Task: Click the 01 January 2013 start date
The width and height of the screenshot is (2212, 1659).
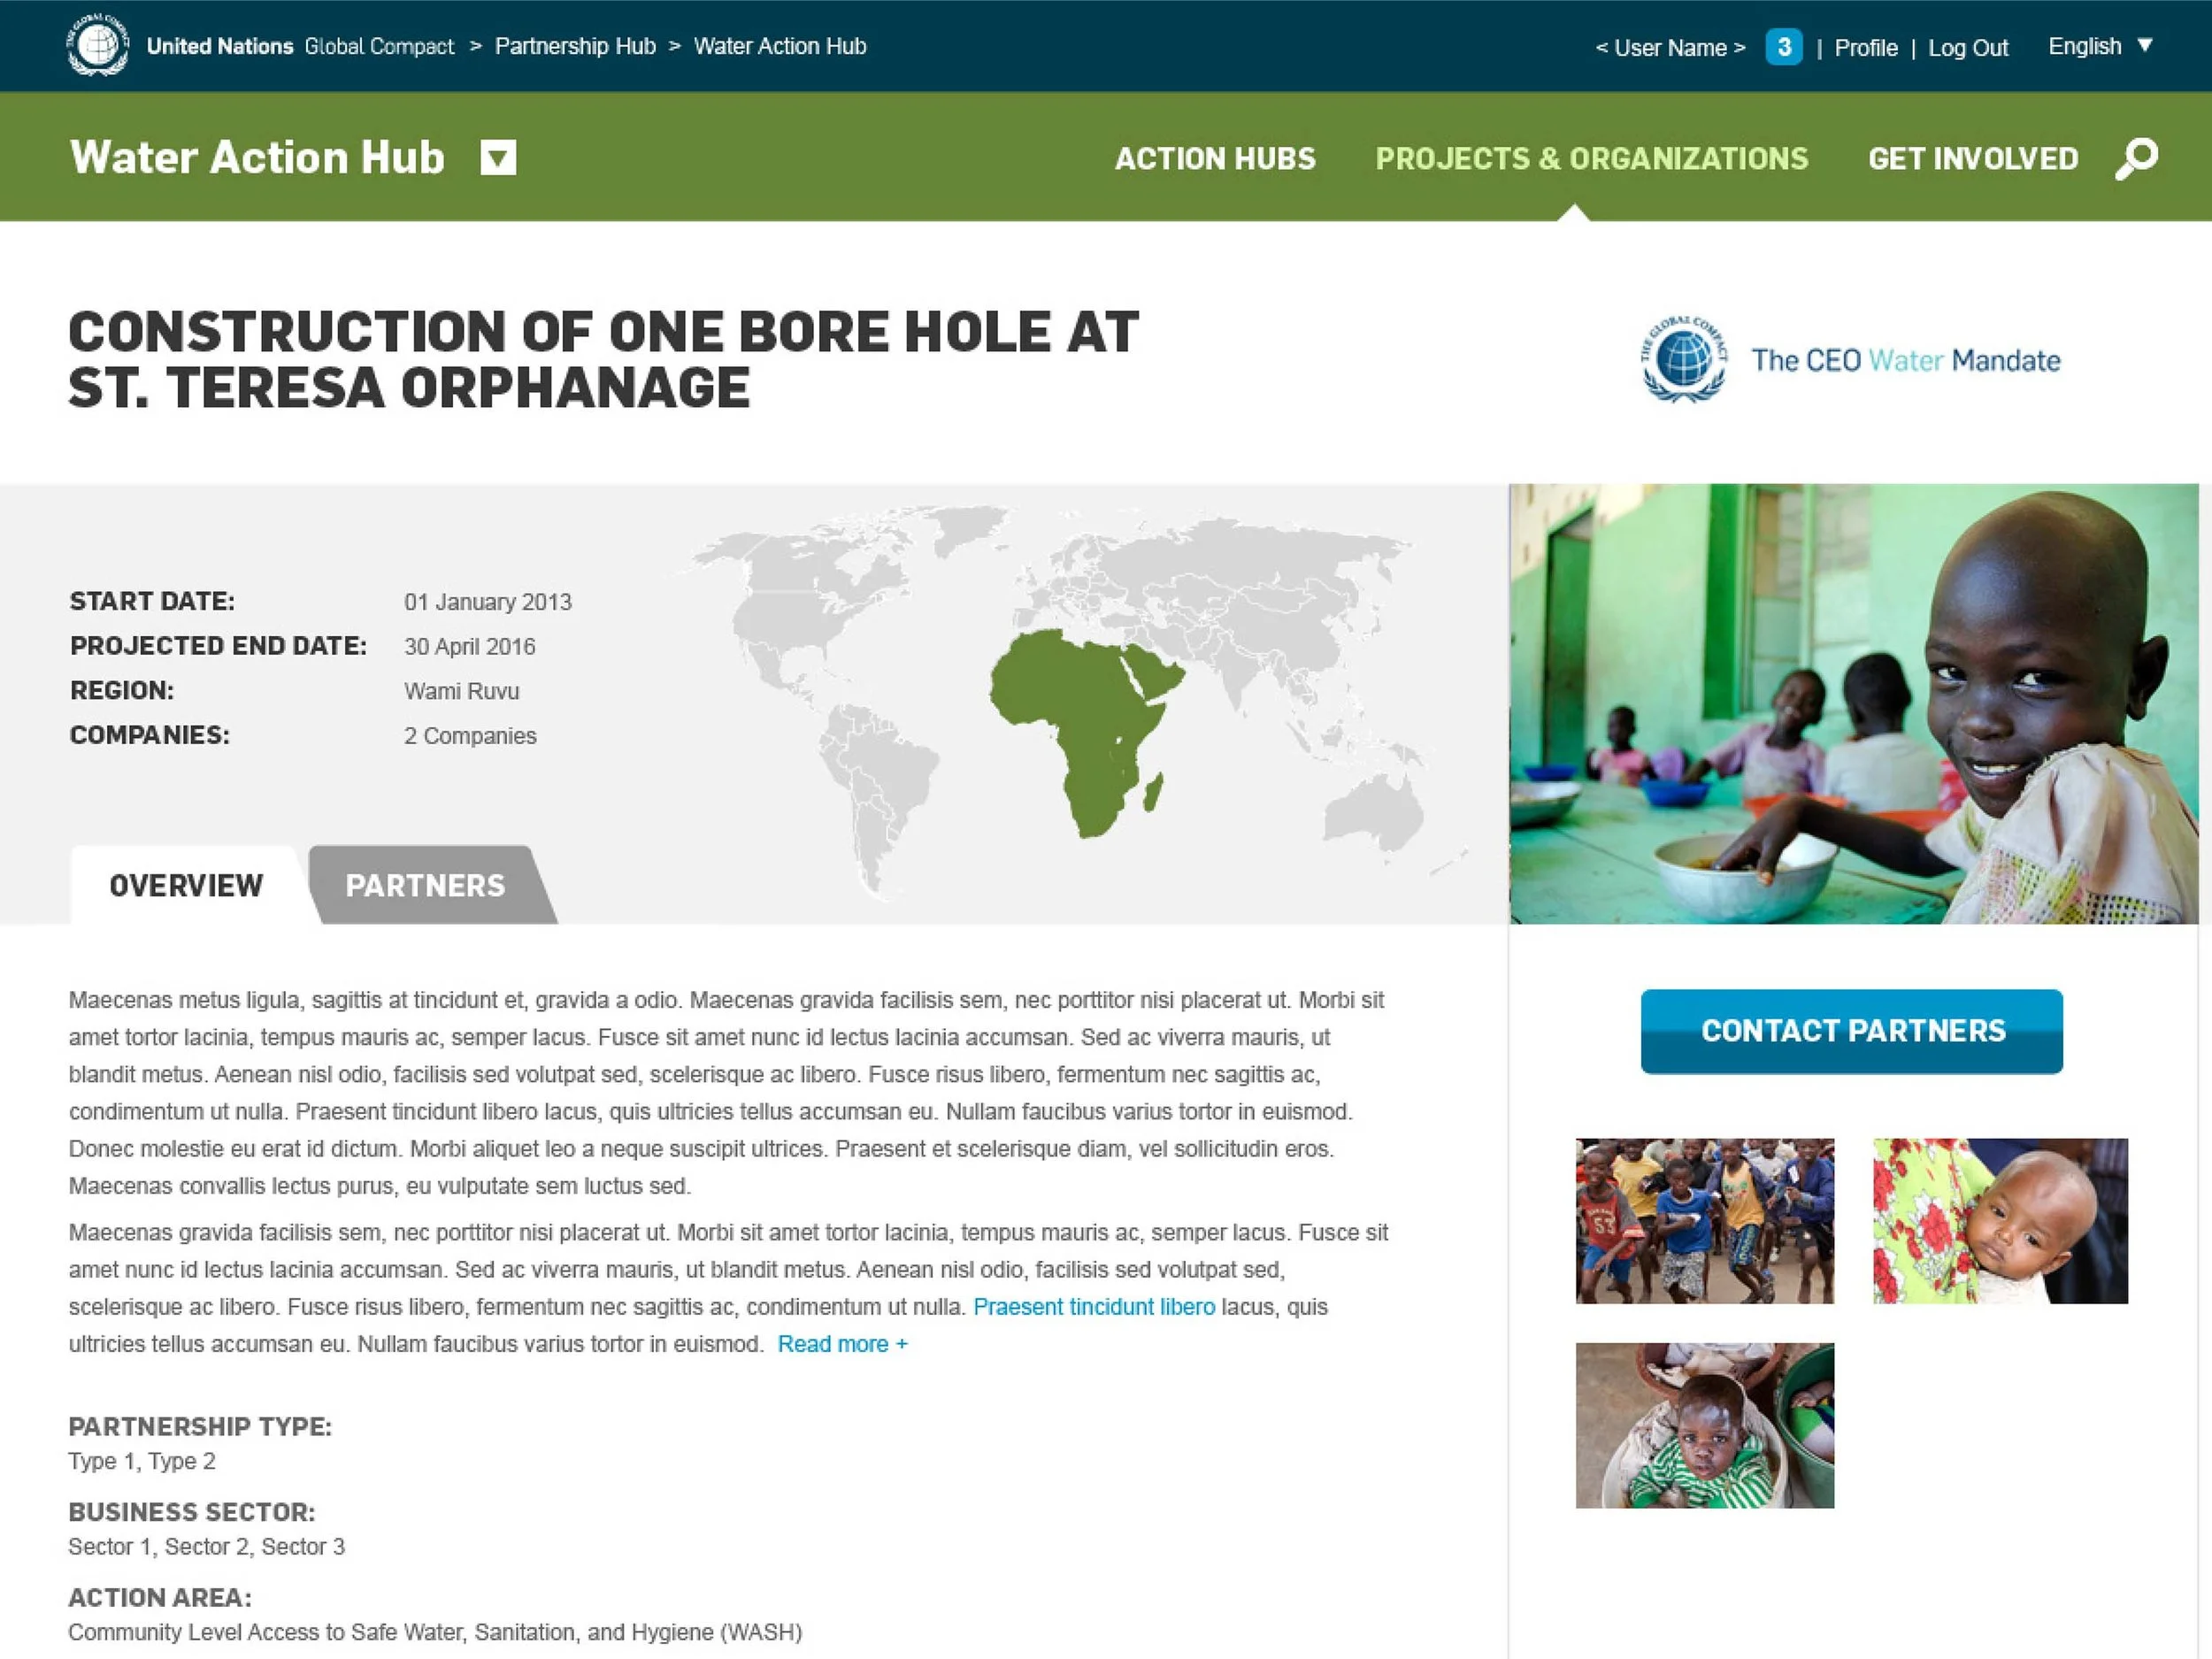Action: [x=488, y=602]
